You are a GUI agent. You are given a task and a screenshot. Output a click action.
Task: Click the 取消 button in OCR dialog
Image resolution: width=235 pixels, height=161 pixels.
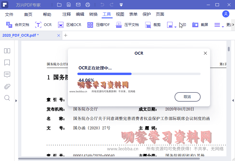(x=187, y=97)
